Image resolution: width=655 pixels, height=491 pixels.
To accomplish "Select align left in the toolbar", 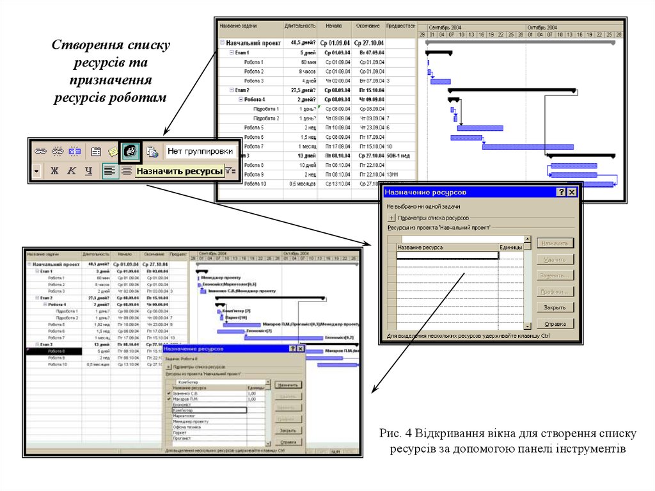I will pos(110,171).
